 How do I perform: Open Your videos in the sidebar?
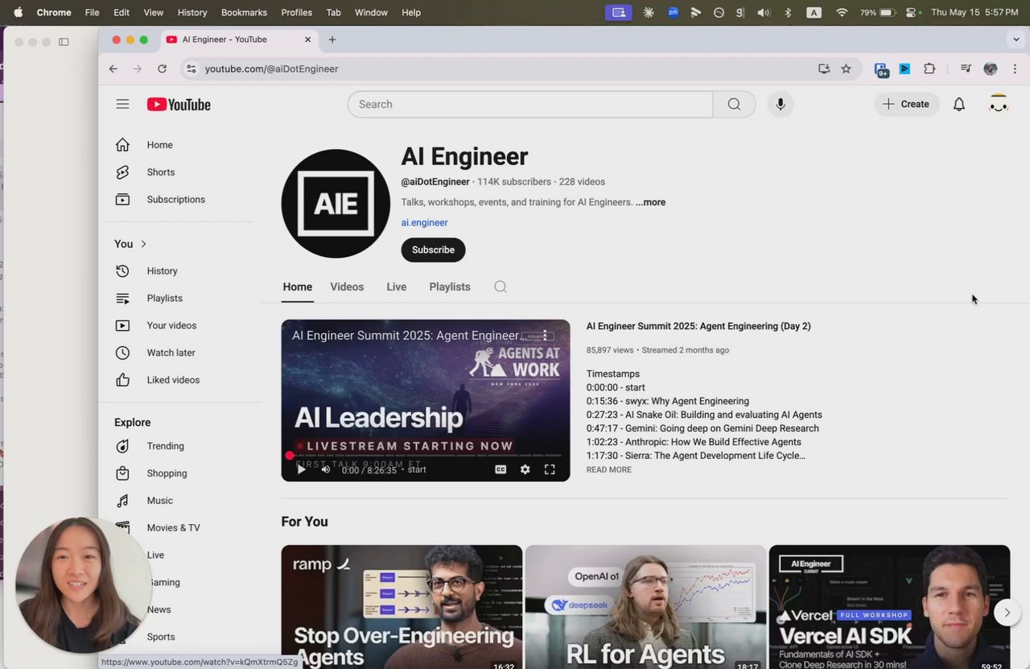171,326
